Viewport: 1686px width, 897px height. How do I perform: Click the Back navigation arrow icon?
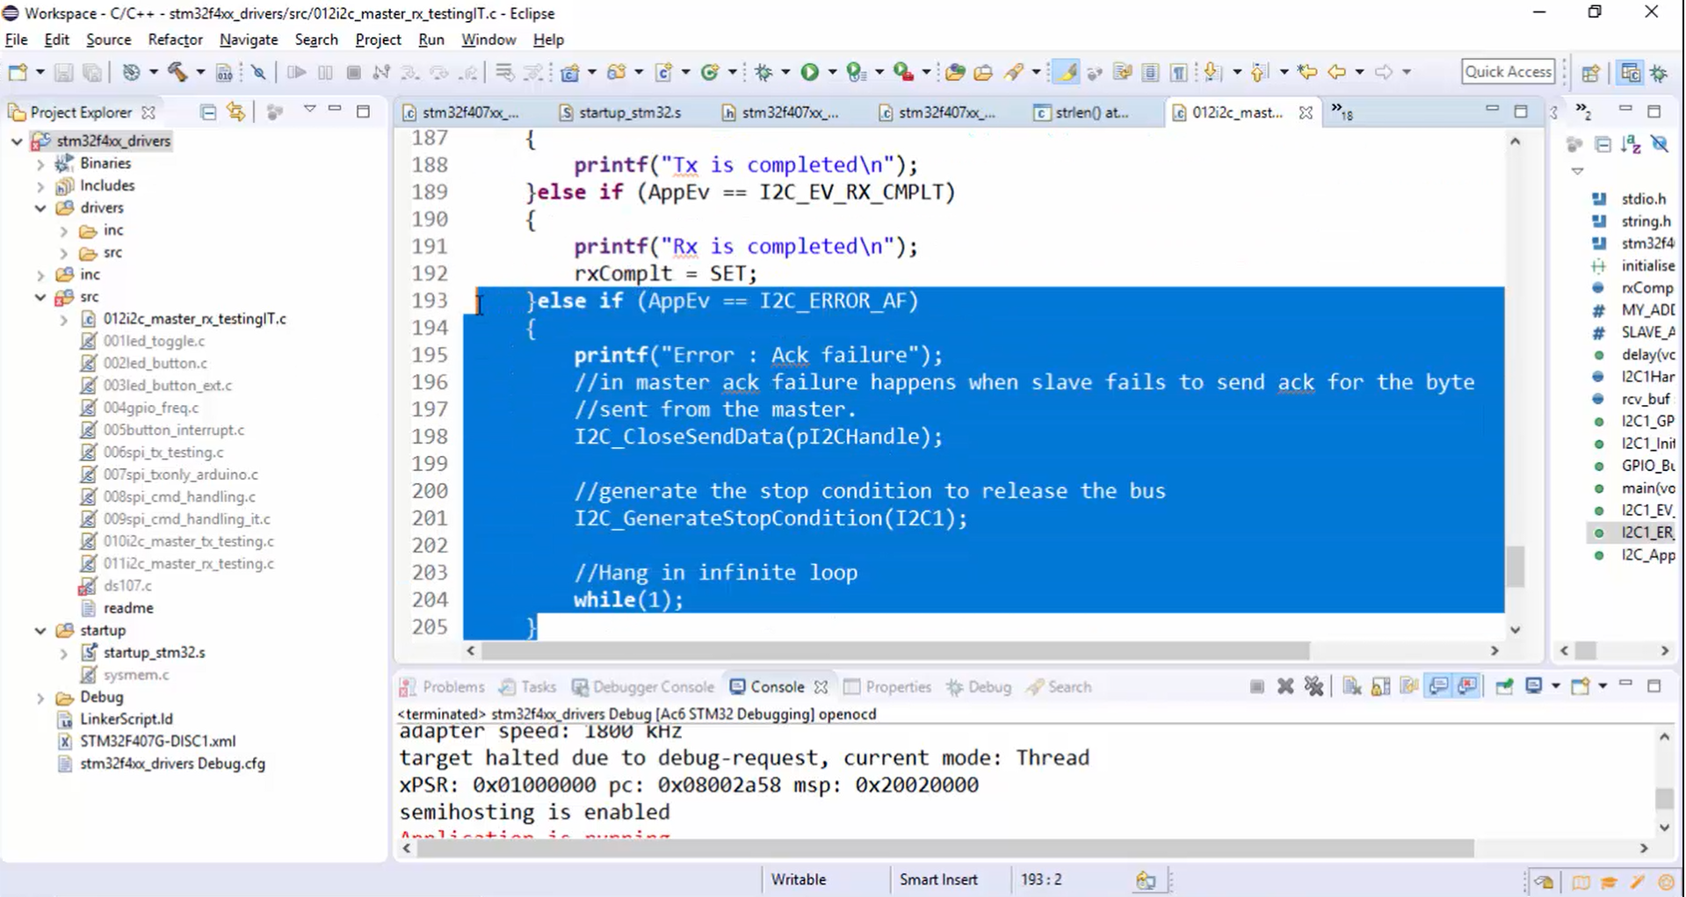pyautogui.click(x=1336, y=72)
